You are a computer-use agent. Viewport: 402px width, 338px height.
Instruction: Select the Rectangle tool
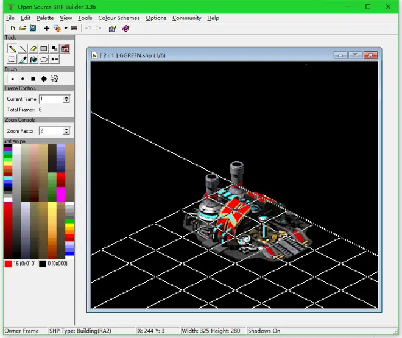coord(44,49)
